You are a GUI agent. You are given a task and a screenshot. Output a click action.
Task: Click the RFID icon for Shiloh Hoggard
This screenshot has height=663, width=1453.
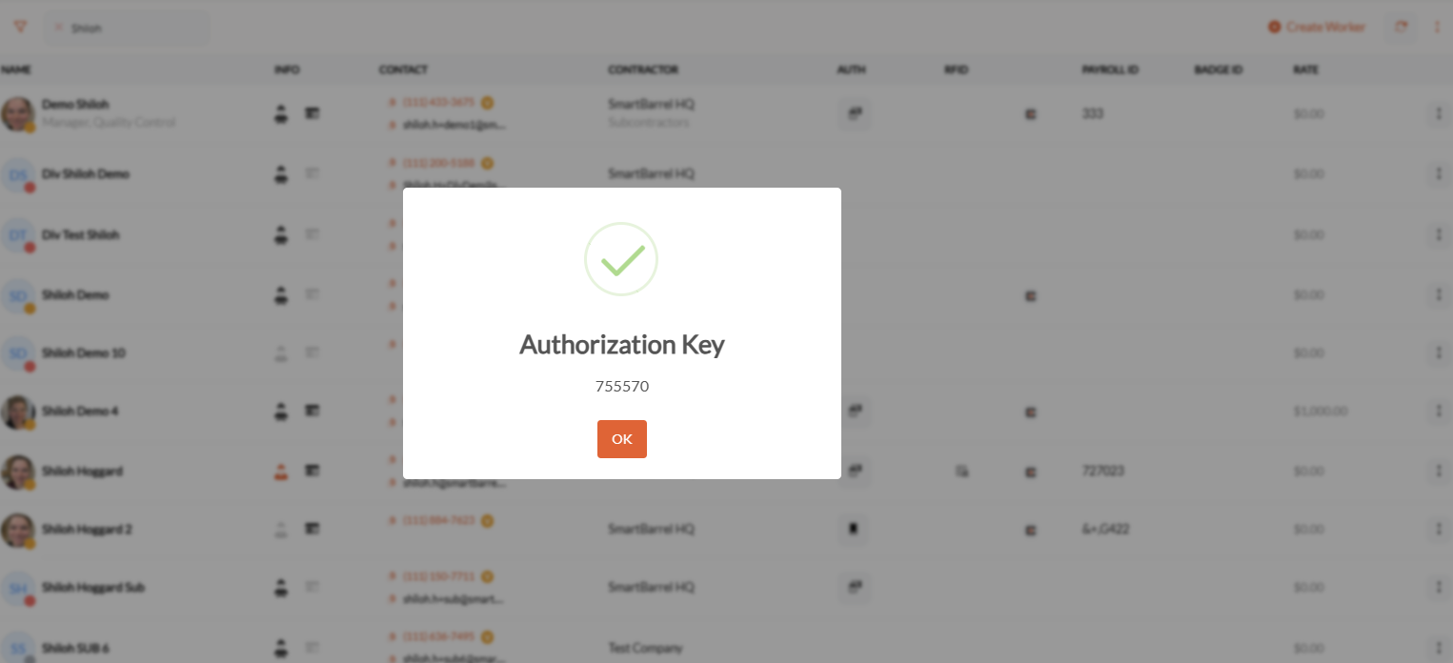click(x=962, y=471)
